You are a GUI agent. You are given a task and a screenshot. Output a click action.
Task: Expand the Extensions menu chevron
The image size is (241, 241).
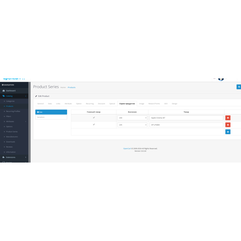pyautogui.click(x=26, y=157)
